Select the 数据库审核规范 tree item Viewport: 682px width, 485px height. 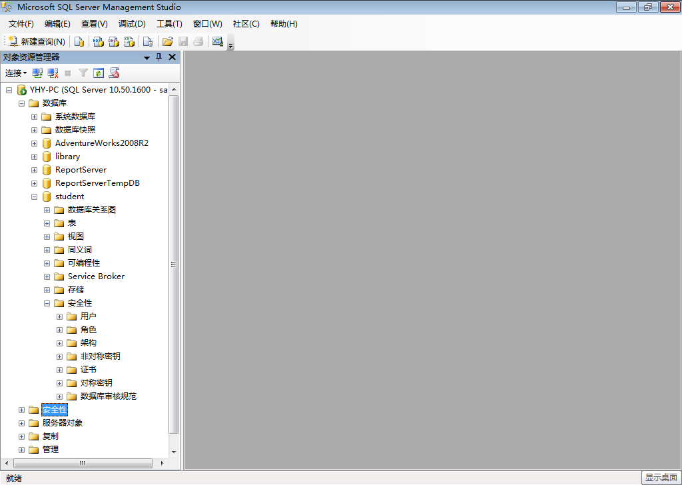click(109, 396)
